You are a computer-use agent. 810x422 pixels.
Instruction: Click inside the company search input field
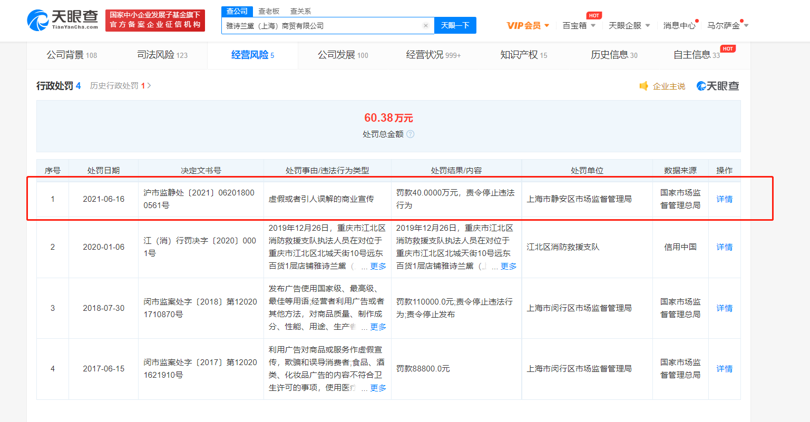pos(316,25)
